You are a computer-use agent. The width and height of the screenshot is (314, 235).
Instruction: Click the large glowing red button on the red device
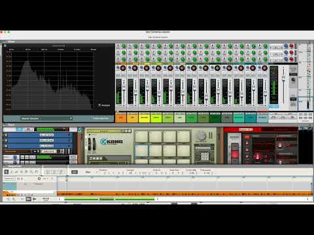click(235, 155)
